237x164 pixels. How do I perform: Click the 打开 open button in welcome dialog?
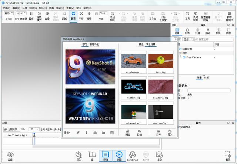(x=158, y=133)
